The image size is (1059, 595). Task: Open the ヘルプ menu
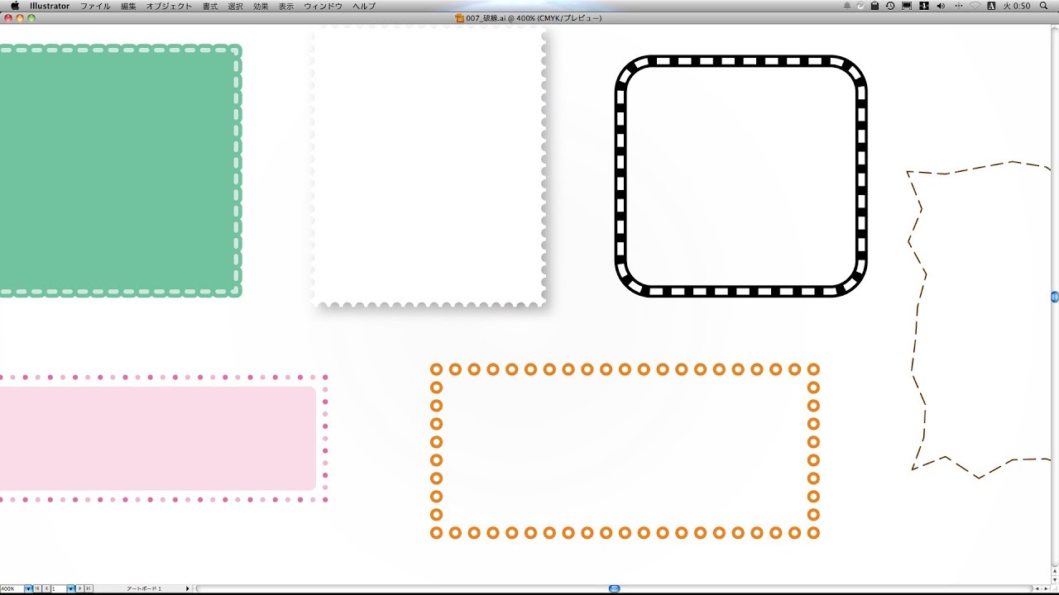click(x=364, y=6)
